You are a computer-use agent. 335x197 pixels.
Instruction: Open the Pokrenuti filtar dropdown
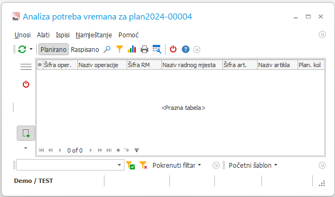176,165
